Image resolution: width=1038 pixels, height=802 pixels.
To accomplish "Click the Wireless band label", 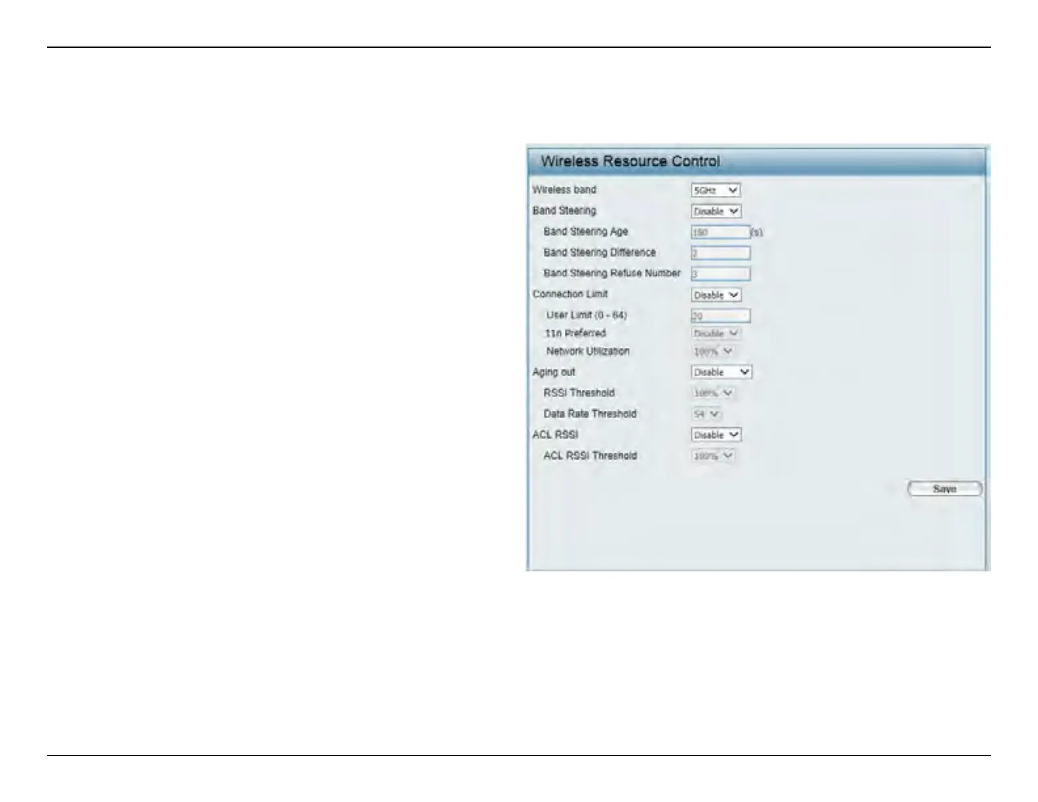I will coord(564,189).
